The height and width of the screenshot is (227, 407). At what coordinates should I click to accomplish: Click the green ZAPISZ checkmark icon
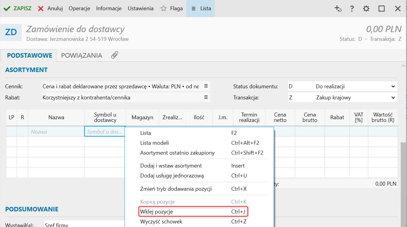[7, 8]
